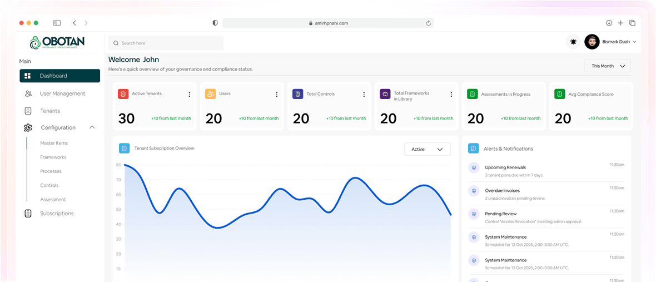Open Total Controls card three-dot menu
656x282 pixels.
coord(364,95)
